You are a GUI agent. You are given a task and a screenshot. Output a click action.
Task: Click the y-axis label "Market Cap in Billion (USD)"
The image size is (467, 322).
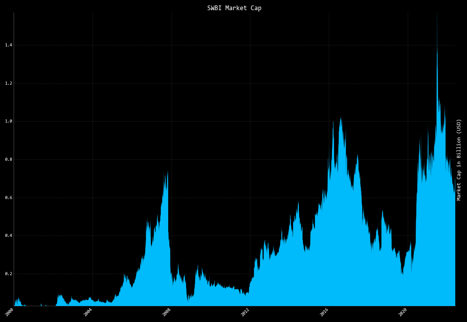coord(459,160)
